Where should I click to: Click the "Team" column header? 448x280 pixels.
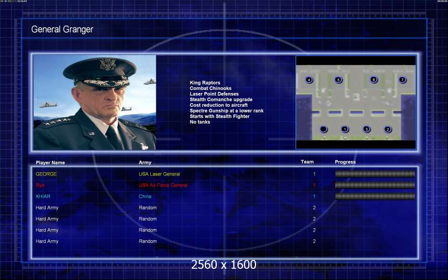[307, 162]
